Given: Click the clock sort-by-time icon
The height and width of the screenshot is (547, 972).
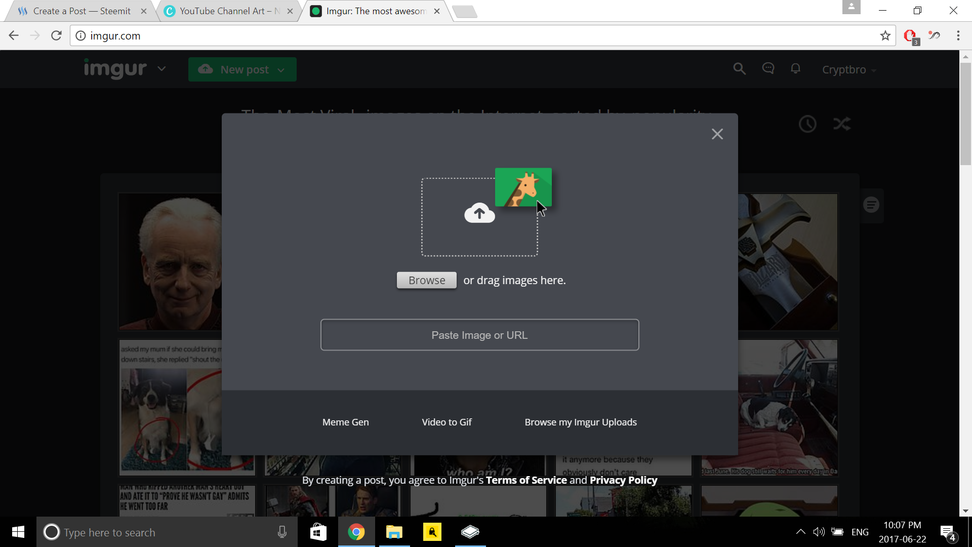Looking at the screenshot, I should [807, 124].
